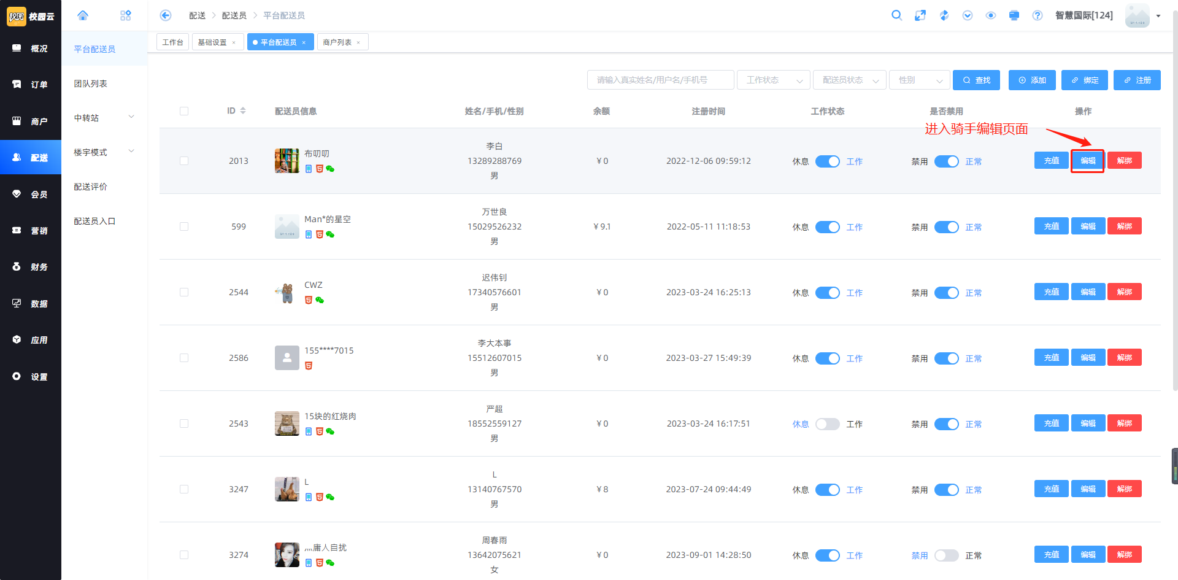Click the mobile phone icon under Man*的星空
1178x580 pixels.
tap(309, 234)
